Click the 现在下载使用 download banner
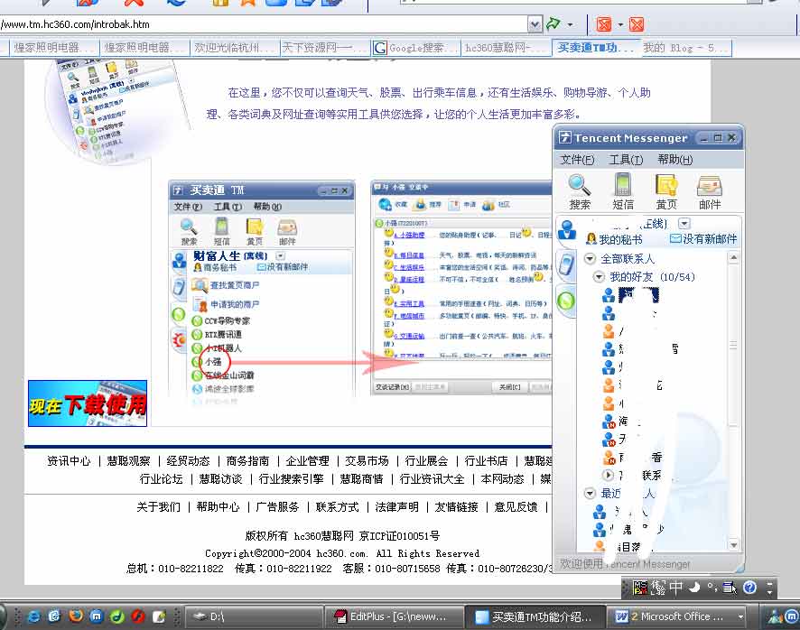The image size is (800, 630). coord(88,403)
